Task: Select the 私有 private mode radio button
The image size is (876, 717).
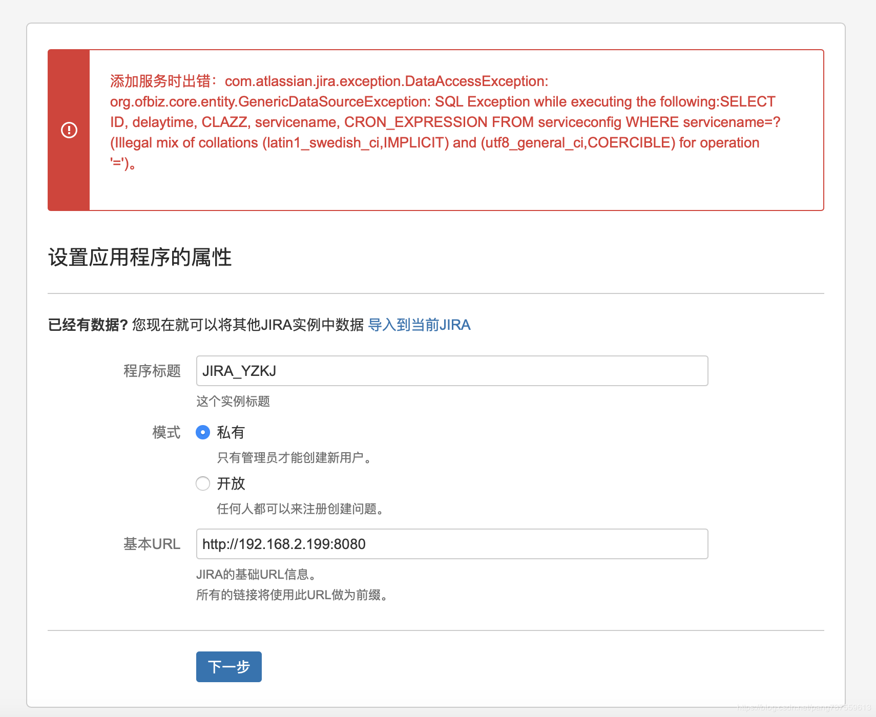Action: click(x=203, y=432)
